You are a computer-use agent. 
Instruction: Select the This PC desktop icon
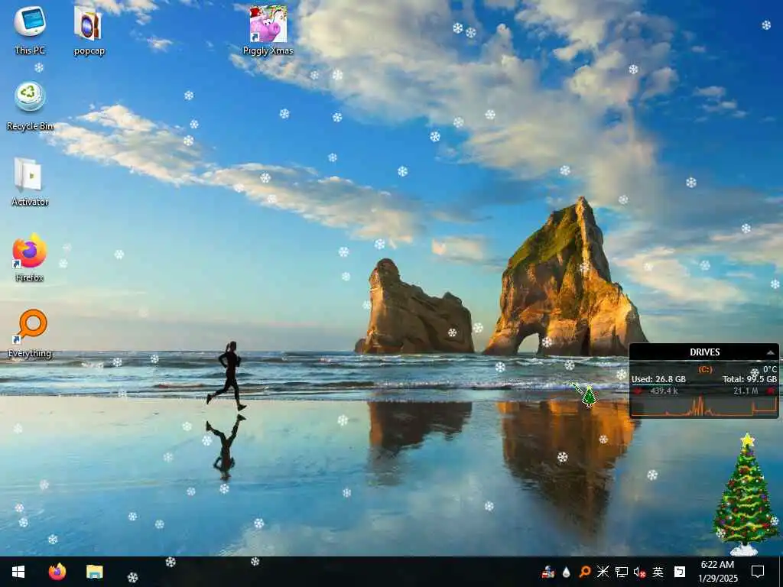tap(30, 30)
